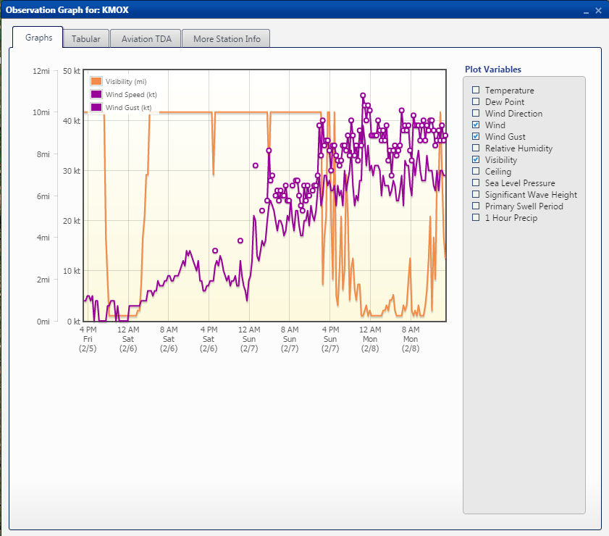
Task: Click the 8 AM Sat (2/6) axis label
Action: point(169,339)
